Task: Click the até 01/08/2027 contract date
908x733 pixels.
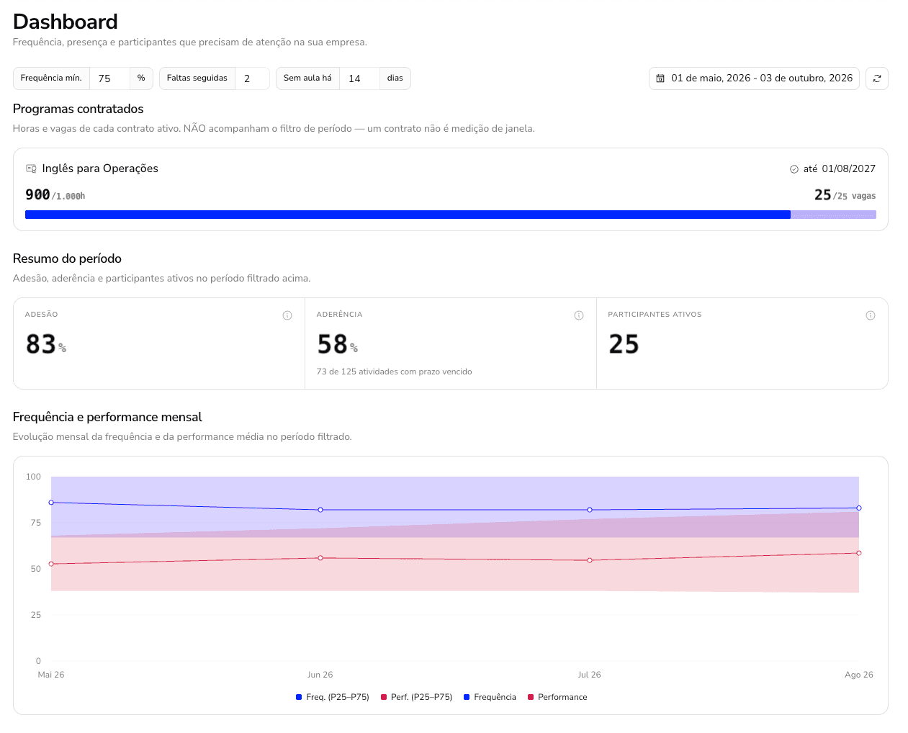Action: [x=840, y=168]
